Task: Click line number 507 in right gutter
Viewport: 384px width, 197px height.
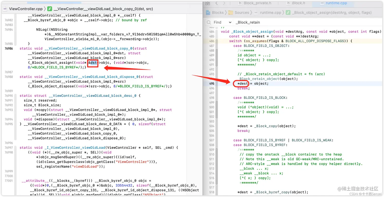Action: click(212, 140)
